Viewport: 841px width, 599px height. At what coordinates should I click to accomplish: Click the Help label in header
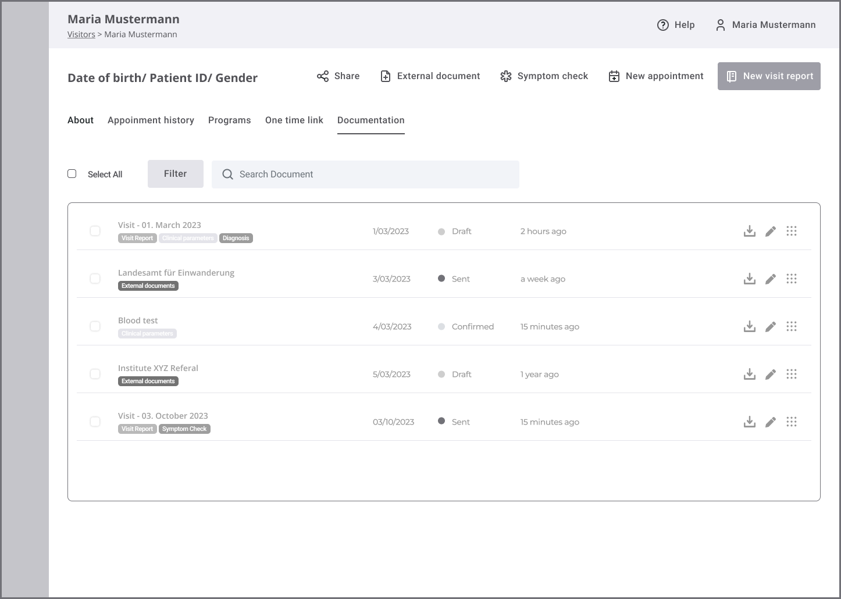pyautogui.click(x=685, y=25)
